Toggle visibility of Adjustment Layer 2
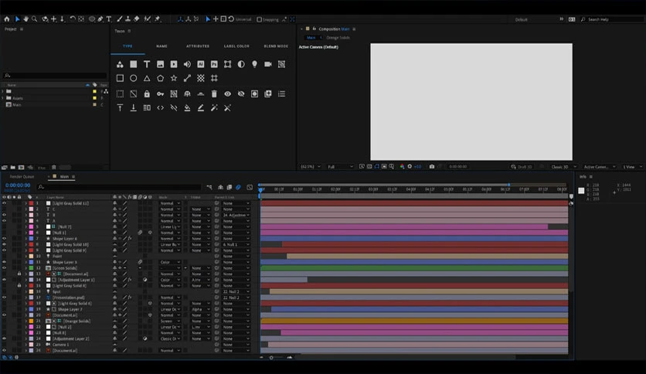 tap(4, 338)
